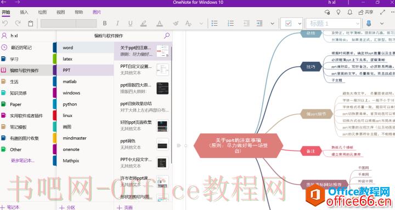Insert a bulleted list
The height and width of the screenshot is (210, 395).
click(x=215, y=24)
